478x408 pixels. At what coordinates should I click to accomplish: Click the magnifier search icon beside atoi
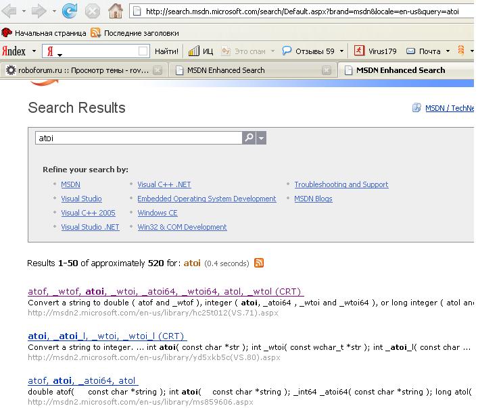(x=249, y=138)
